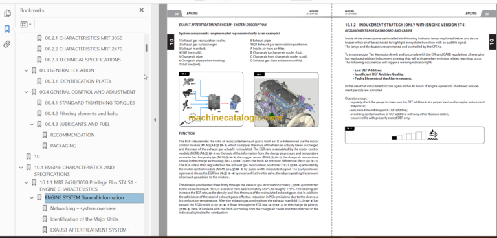Open Networking – system overview bookmark
The height and width of the screenshot is (238, 497).
coord(83,208)
